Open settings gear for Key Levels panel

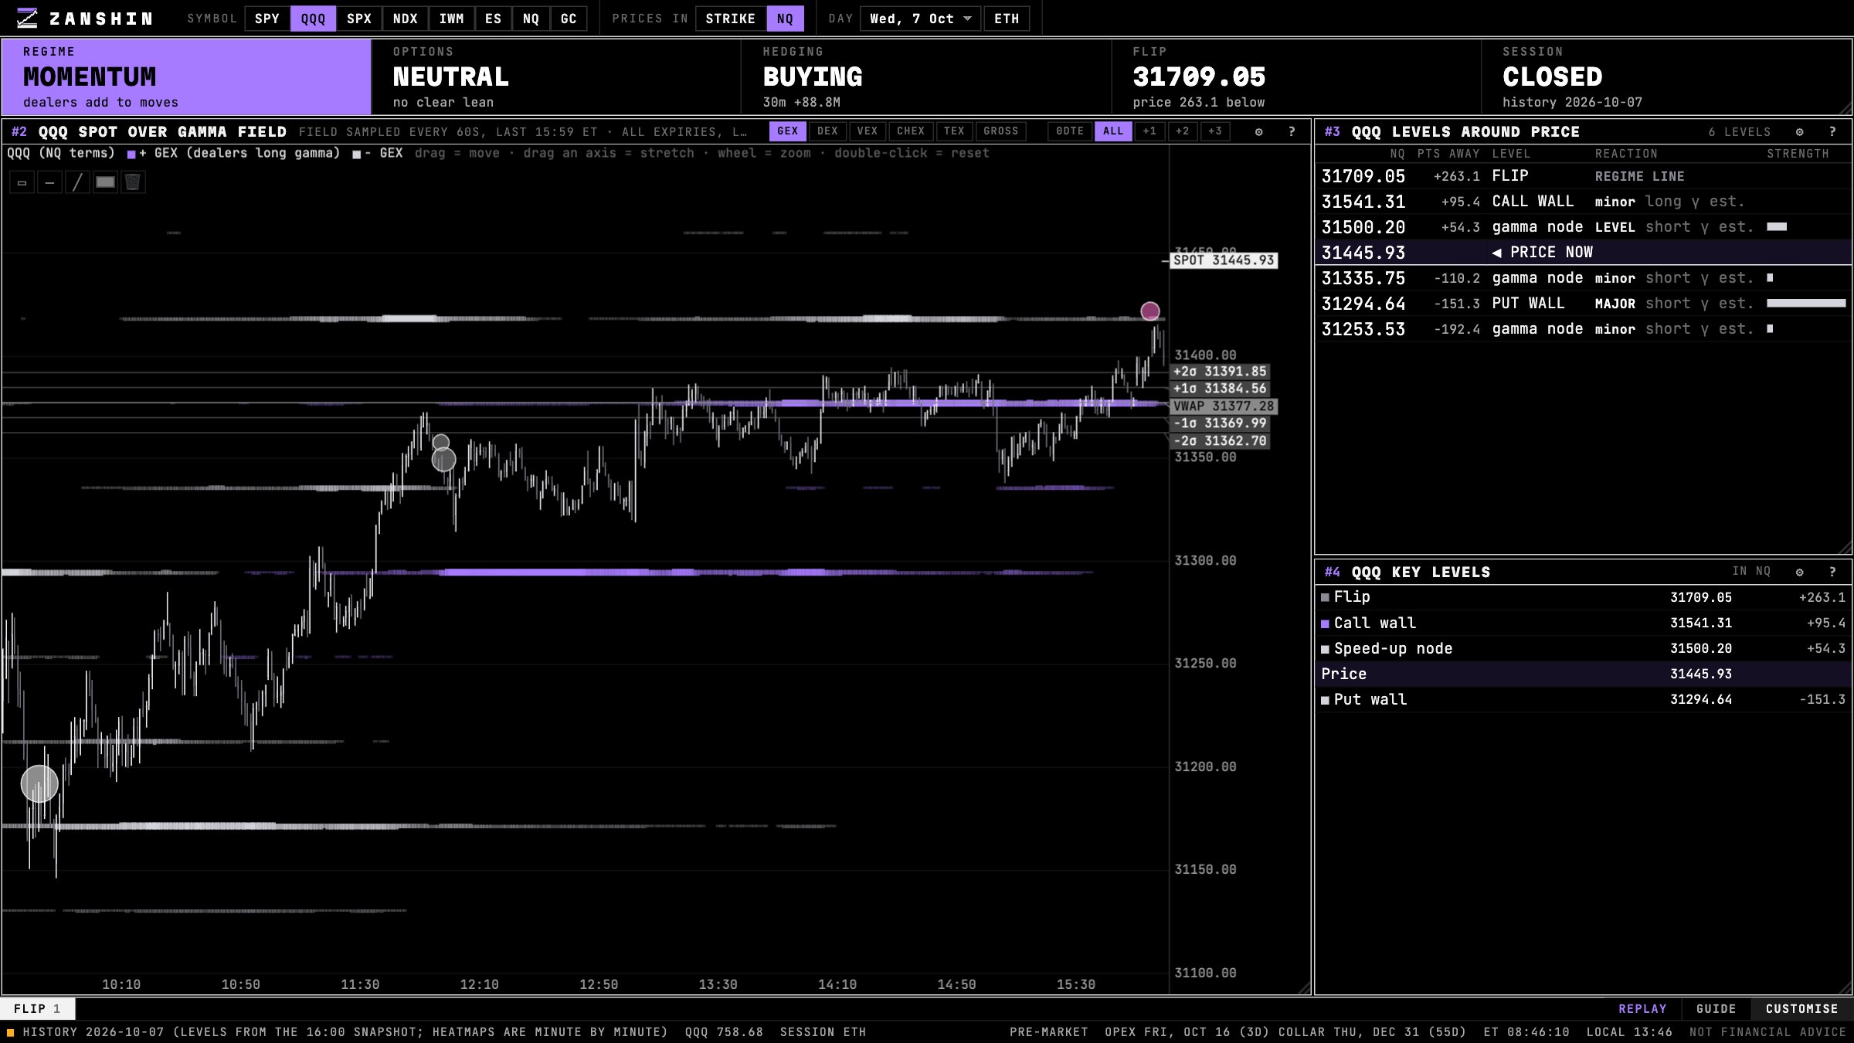(x=1799, y=572)
